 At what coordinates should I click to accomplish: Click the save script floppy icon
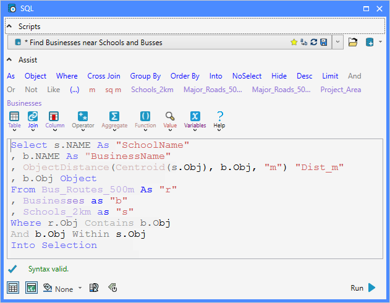click(x=323, y=42)
